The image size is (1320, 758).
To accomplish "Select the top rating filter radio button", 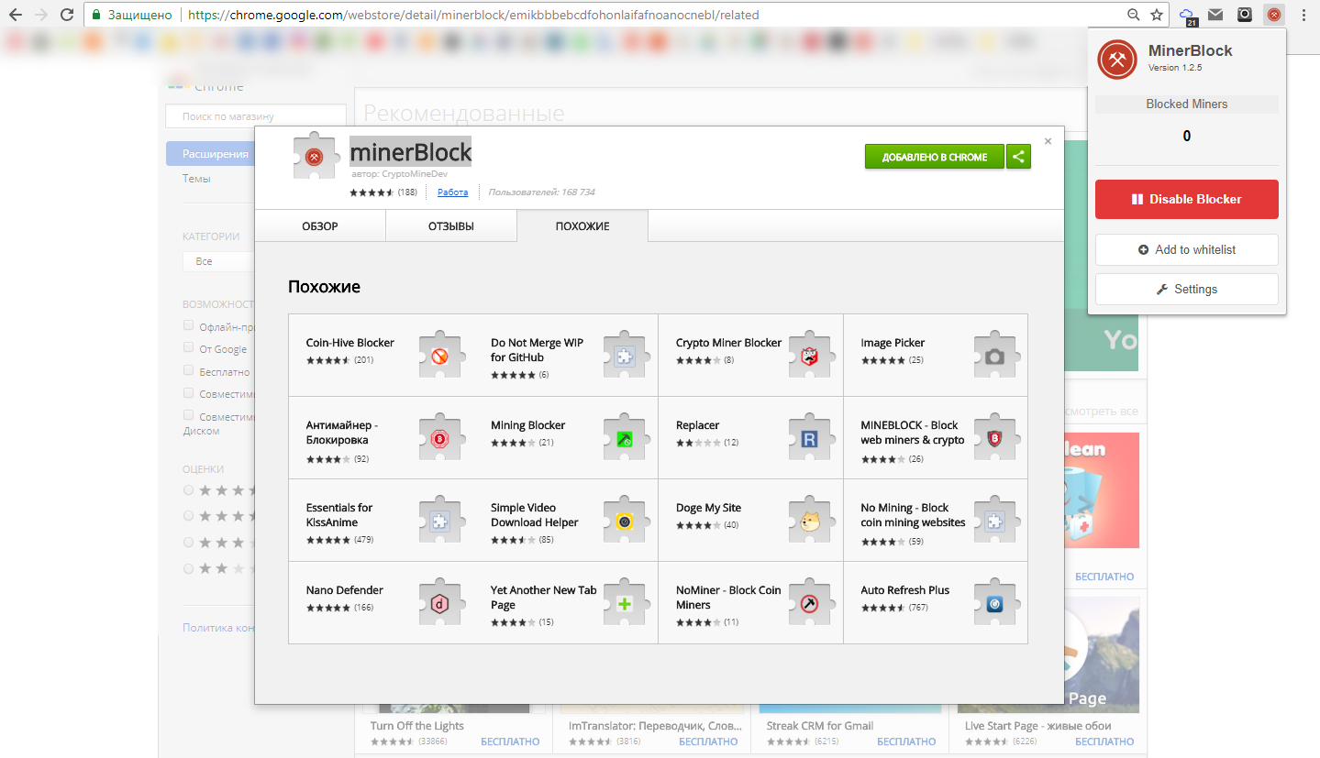I will [x=189, y=490].
